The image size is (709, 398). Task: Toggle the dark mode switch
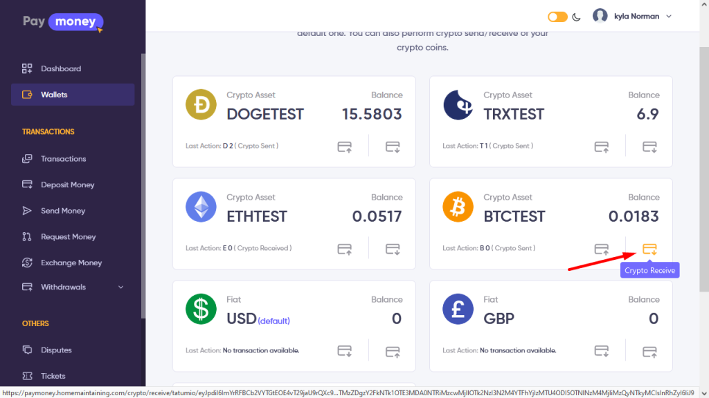point(557,17)
